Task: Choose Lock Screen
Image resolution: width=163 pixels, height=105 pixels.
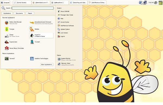Action: pos(63,33)
